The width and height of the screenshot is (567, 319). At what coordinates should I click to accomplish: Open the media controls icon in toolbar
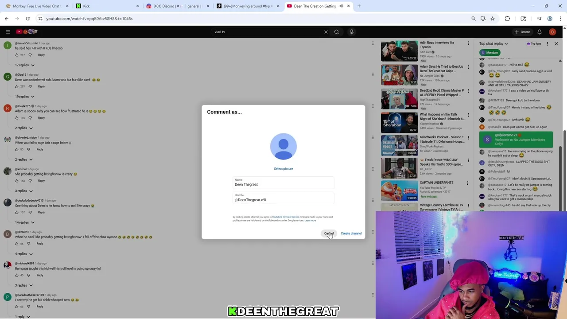click(x=539, y=19)
